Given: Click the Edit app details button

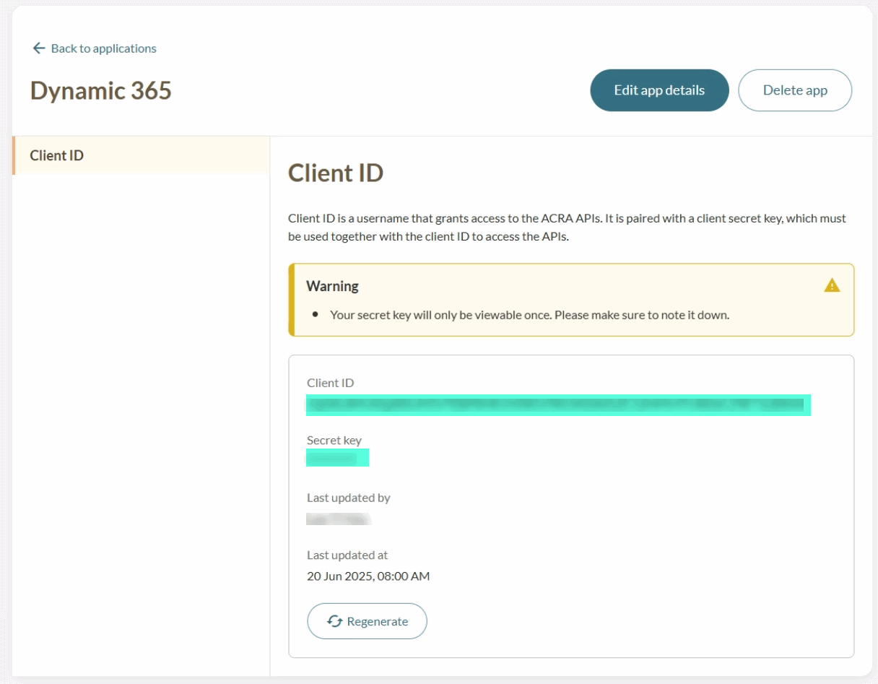Looking at the screenshot, I should [x=659, y=90].
